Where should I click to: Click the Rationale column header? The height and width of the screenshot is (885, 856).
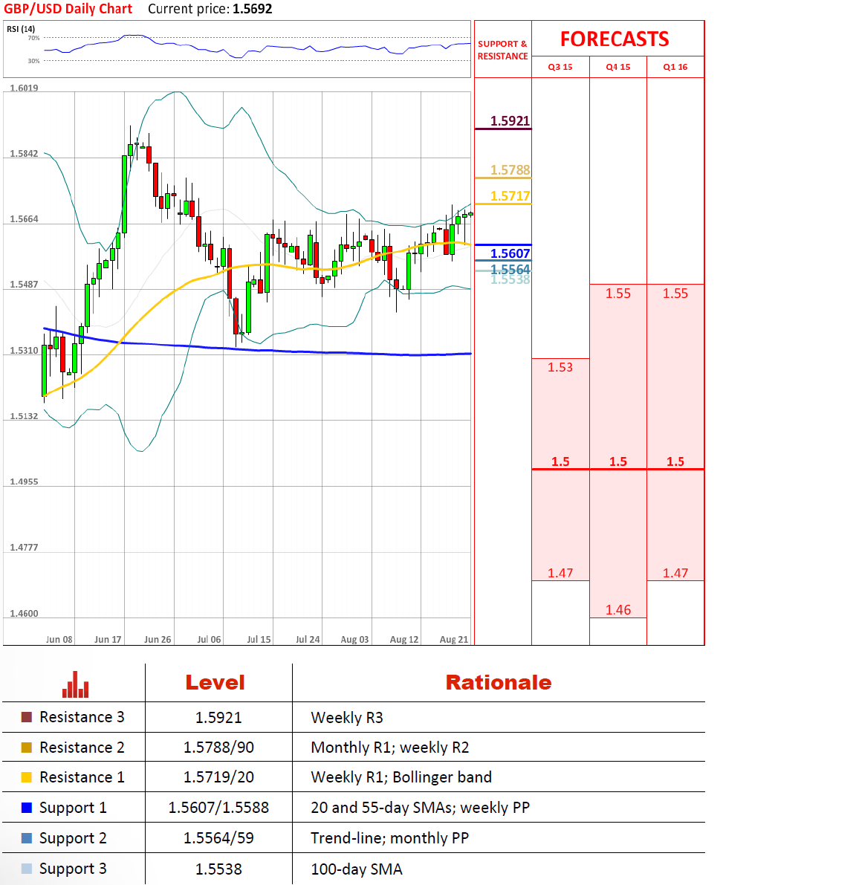pos(498,682)
